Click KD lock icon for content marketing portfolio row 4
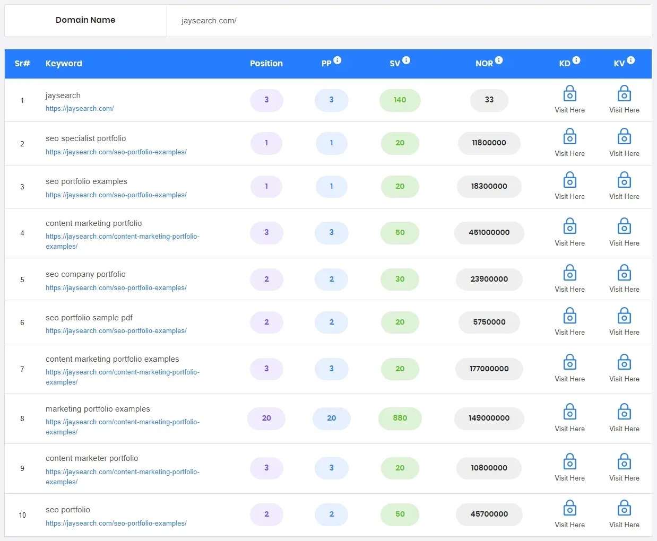Image resolution: width=657 pixels, height=541 pixels. 570,226
